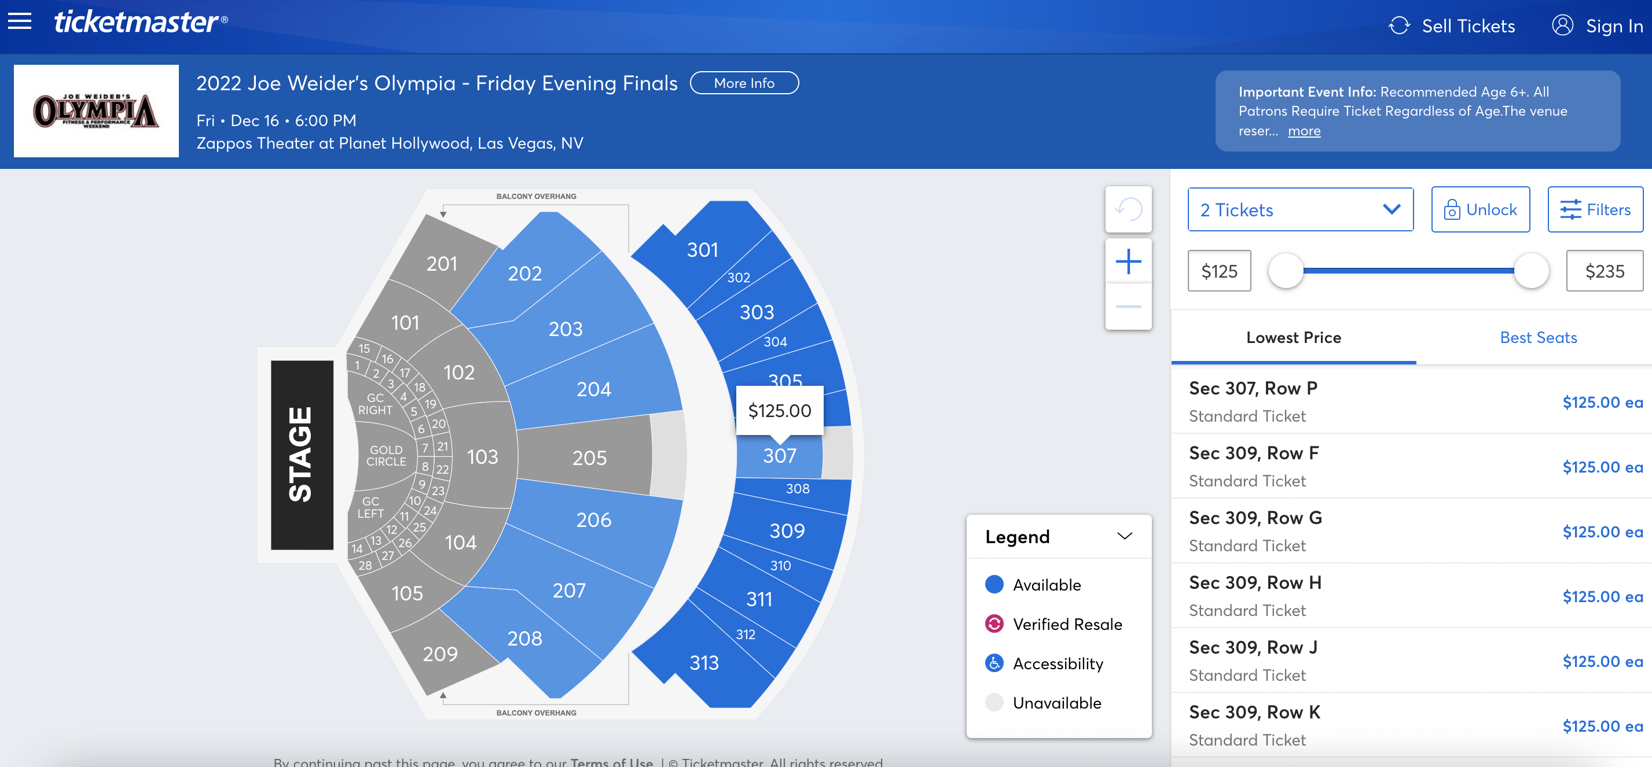Click the Sign In user icon
Viewport: 1652px width, 767px height.
[1562, 25]
